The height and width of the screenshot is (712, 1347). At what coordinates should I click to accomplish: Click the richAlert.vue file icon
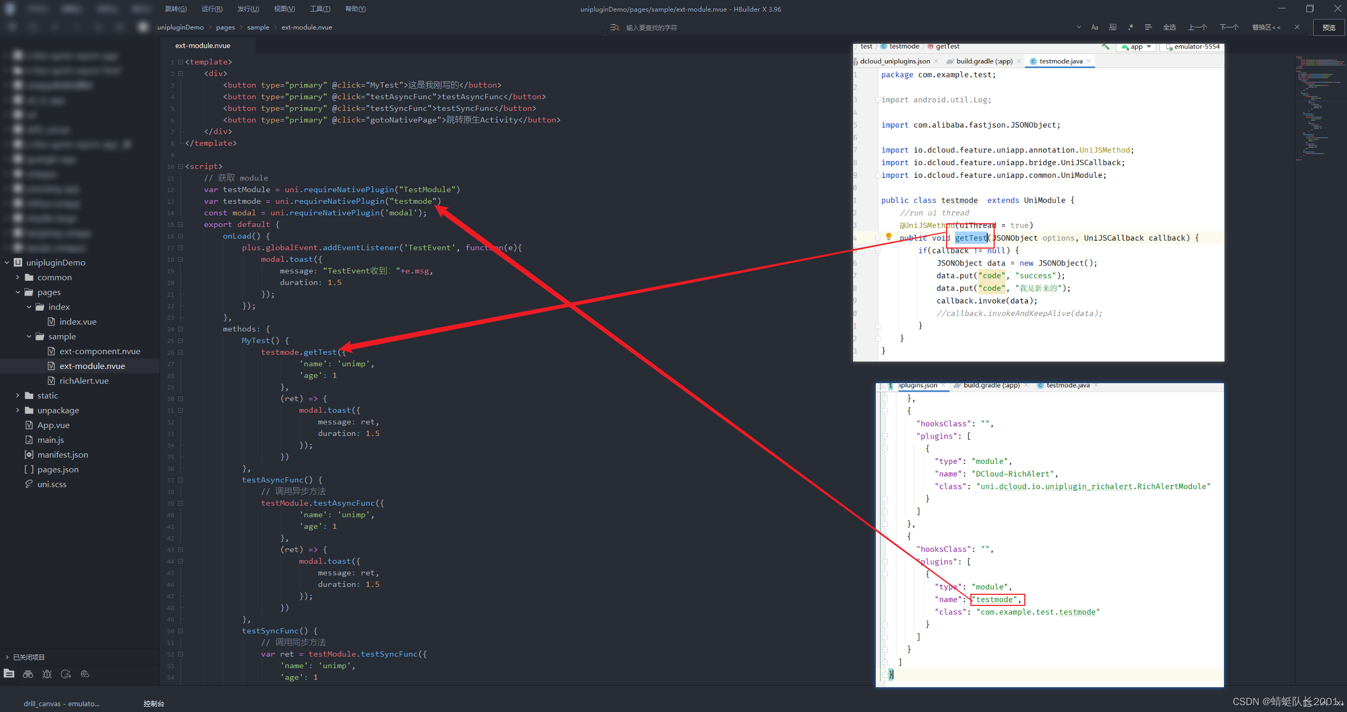pyautogui.click(x=51, y=381)
